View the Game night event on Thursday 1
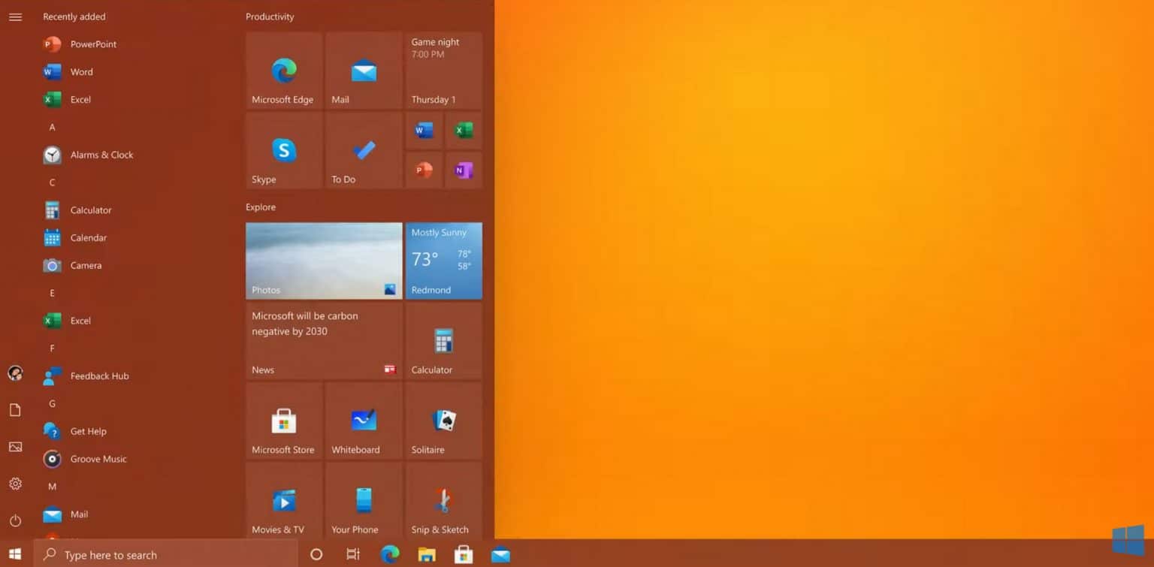Image resolution: width=1154 pixels, height=567 pixels. (x=443, y=70)
